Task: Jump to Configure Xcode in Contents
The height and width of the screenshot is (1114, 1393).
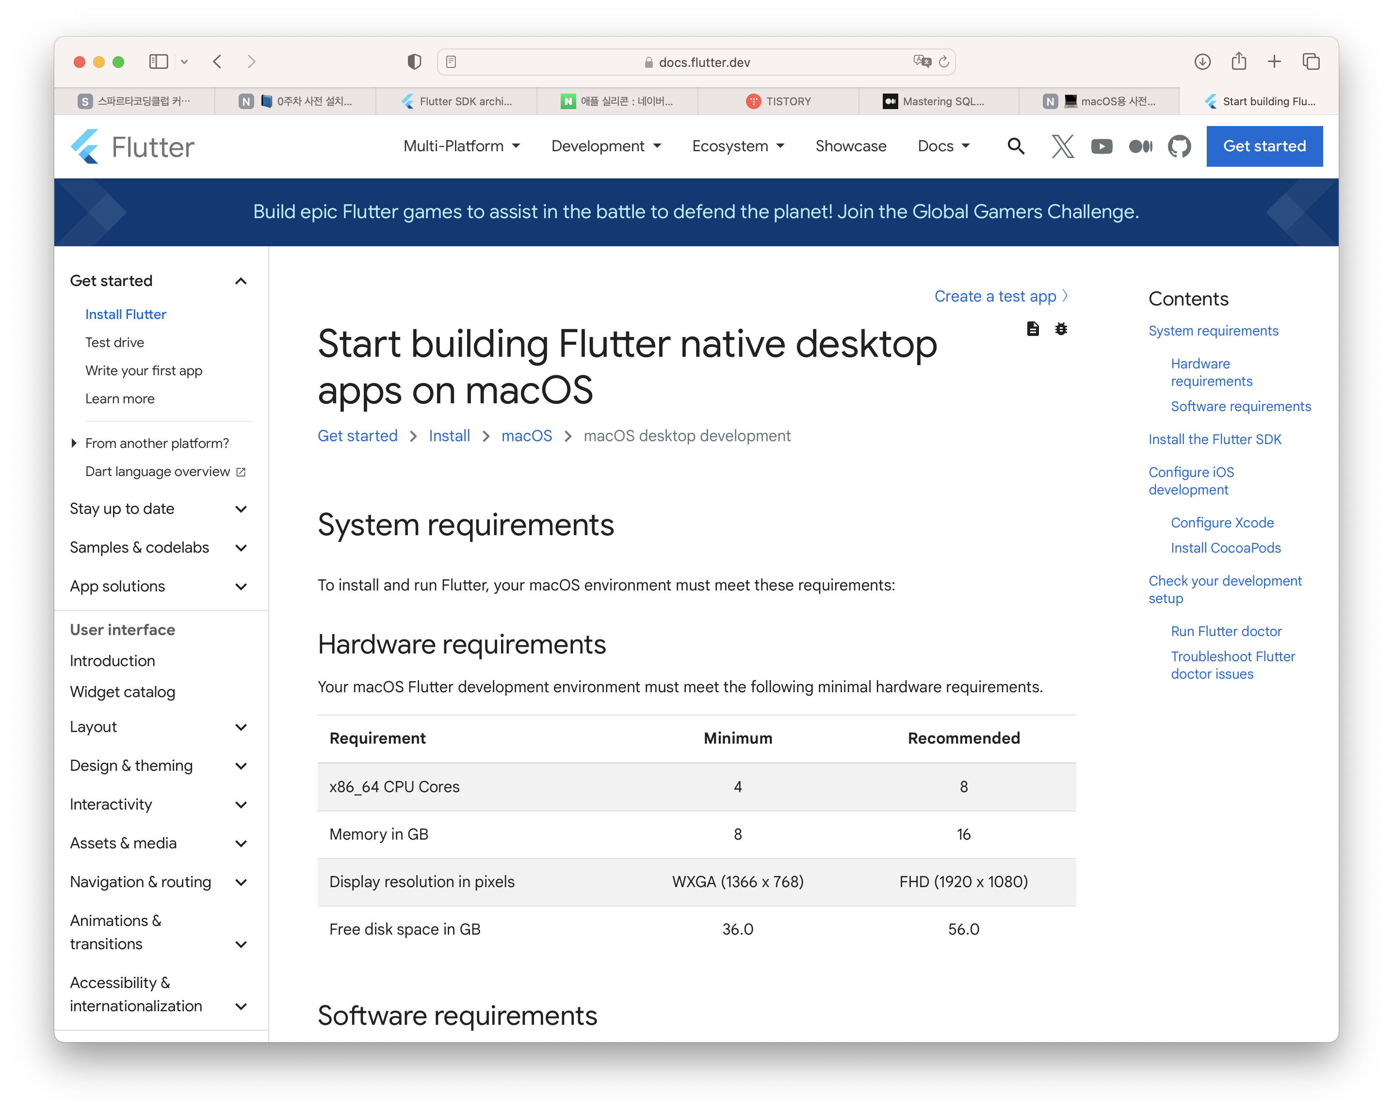Action: click(1222, 523)
